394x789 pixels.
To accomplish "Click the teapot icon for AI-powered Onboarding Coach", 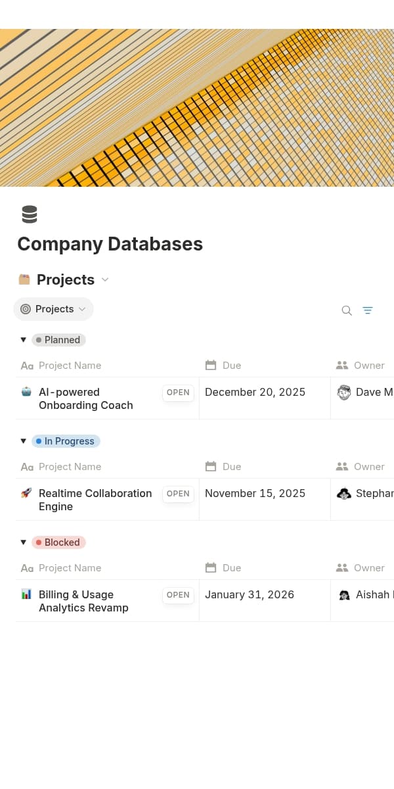I will (24, 392).
